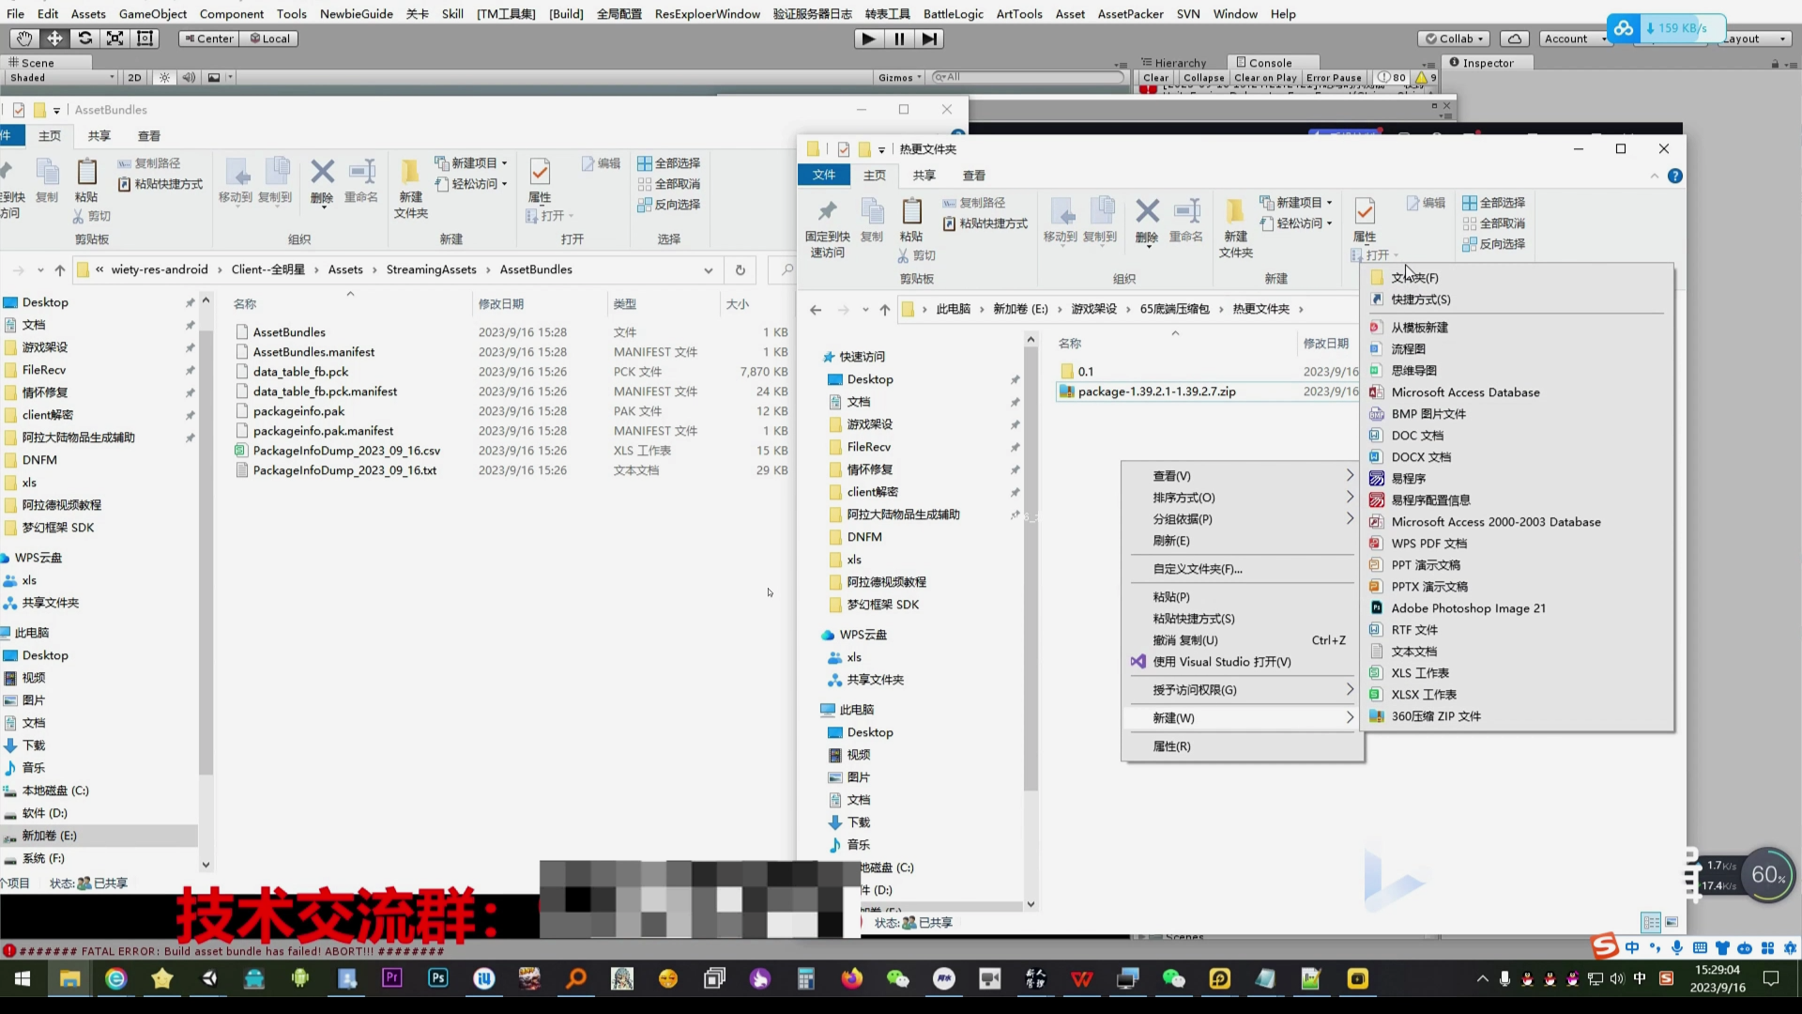This screenshot has height=1014, width=1802.
Task: Select 刷新(E) in context menu
Action: (1171, 541)
